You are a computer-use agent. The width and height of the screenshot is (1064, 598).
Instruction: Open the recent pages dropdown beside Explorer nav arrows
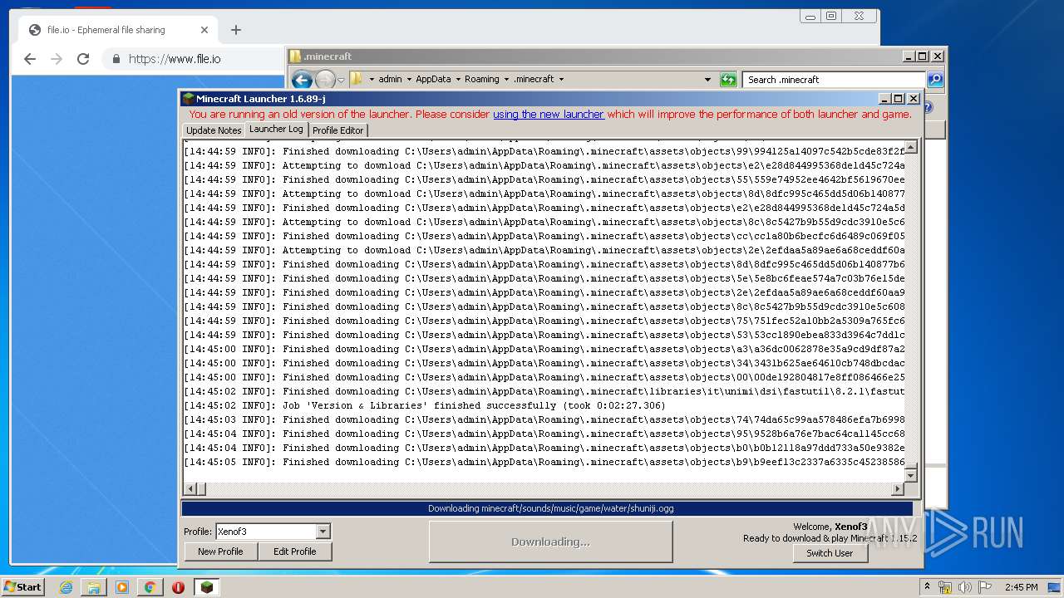click(x=341, y=81)
